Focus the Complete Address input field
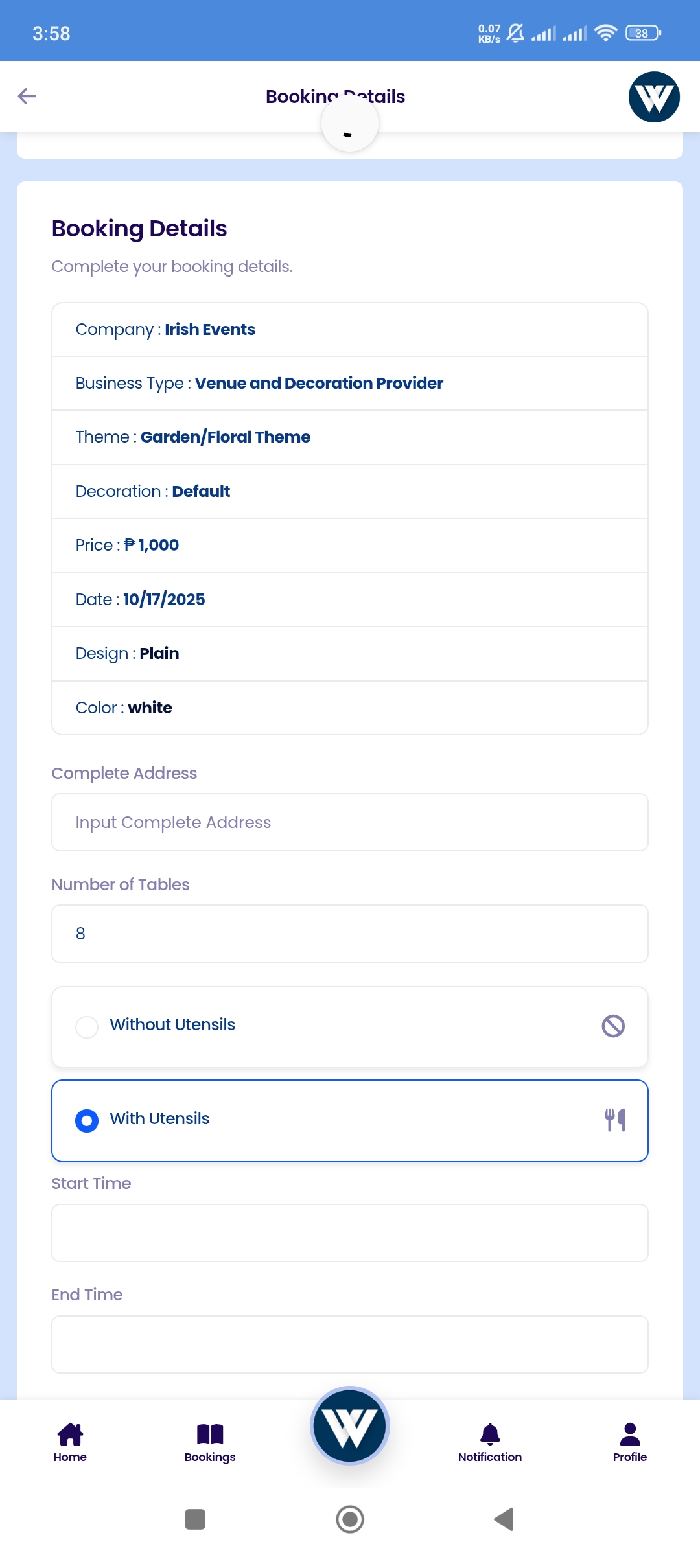Image resolution: width=700 pixels, height=1555 pixels. point(350,822)
